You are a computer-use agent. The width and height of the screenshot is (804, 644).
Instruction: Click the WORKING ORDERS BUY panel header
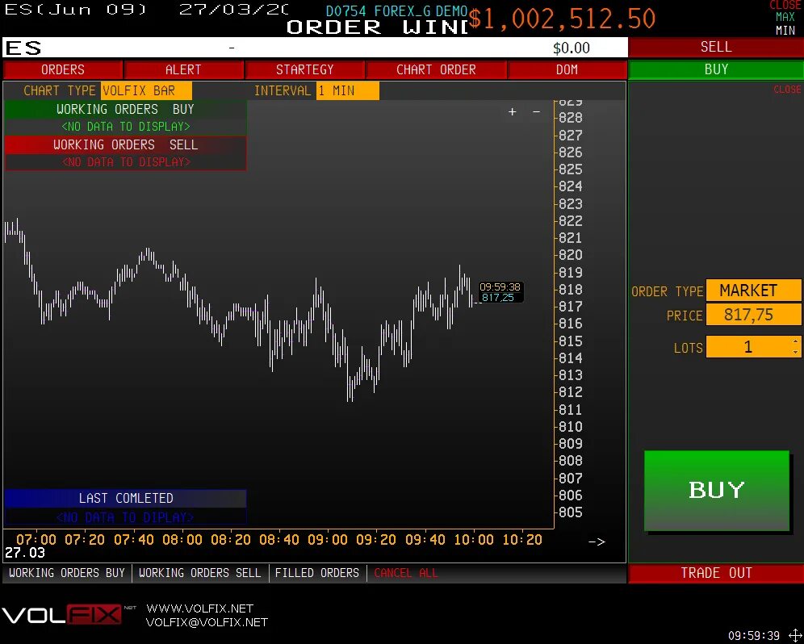coord(125,109)
